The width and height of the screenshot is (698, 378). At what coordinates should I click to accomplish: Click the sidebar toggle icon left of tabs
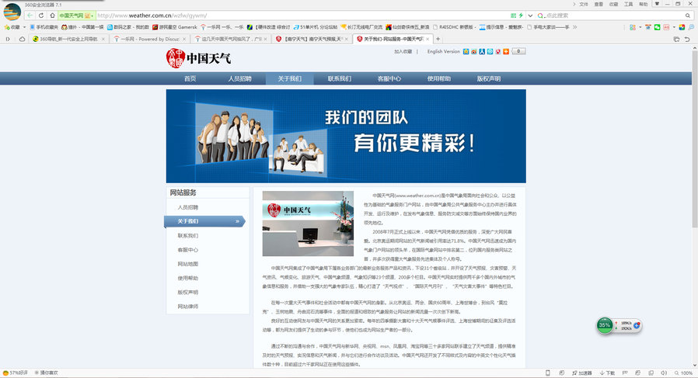pyautogui.click(x=8, y=39)
